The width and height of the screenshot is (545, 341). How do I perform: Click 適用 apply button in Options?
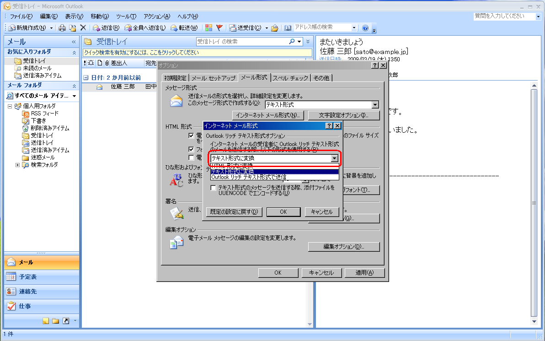coord(364,273)
